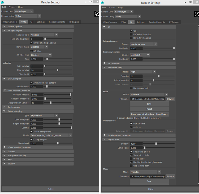Expand the Global options section
Viewport: 199px width, 194px height.
click(38, 27)
